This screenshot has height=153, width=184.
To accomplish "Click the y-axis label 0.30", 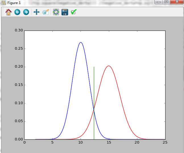I will (19, 30).
